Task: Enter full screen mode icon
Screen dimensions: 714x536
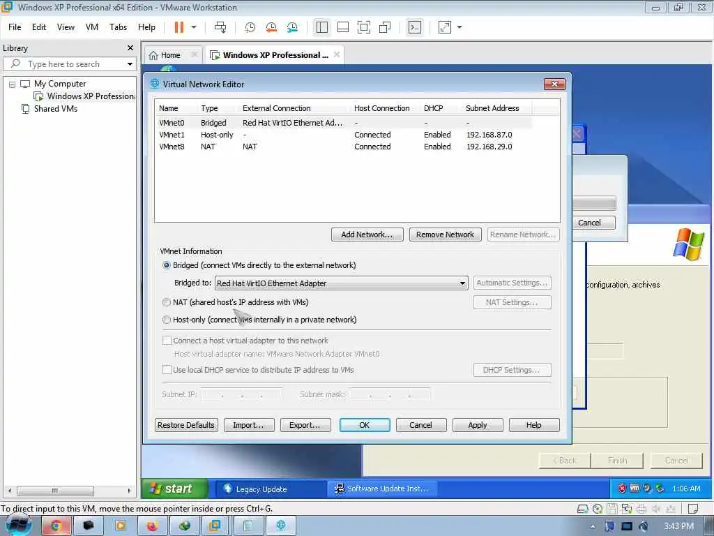Action: (364, 27)
